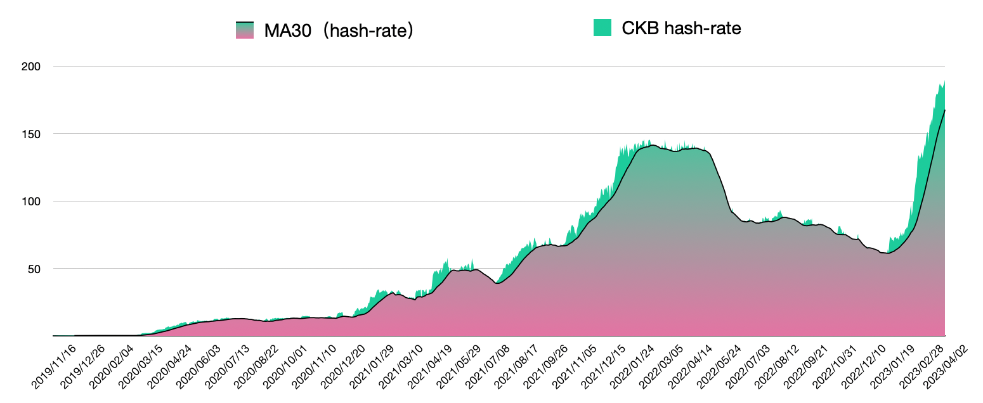Viewport: 983px width, 403px height.
Task: Toggle the MA30 (hash-rate) legend label
Action: click(x=339, y=30)
